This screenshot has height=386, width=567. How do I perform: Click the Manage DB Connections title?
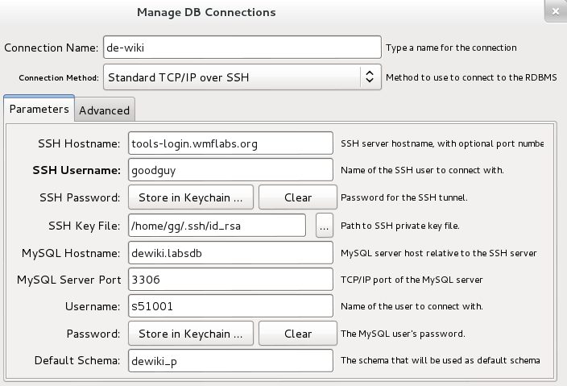(206, 12)
